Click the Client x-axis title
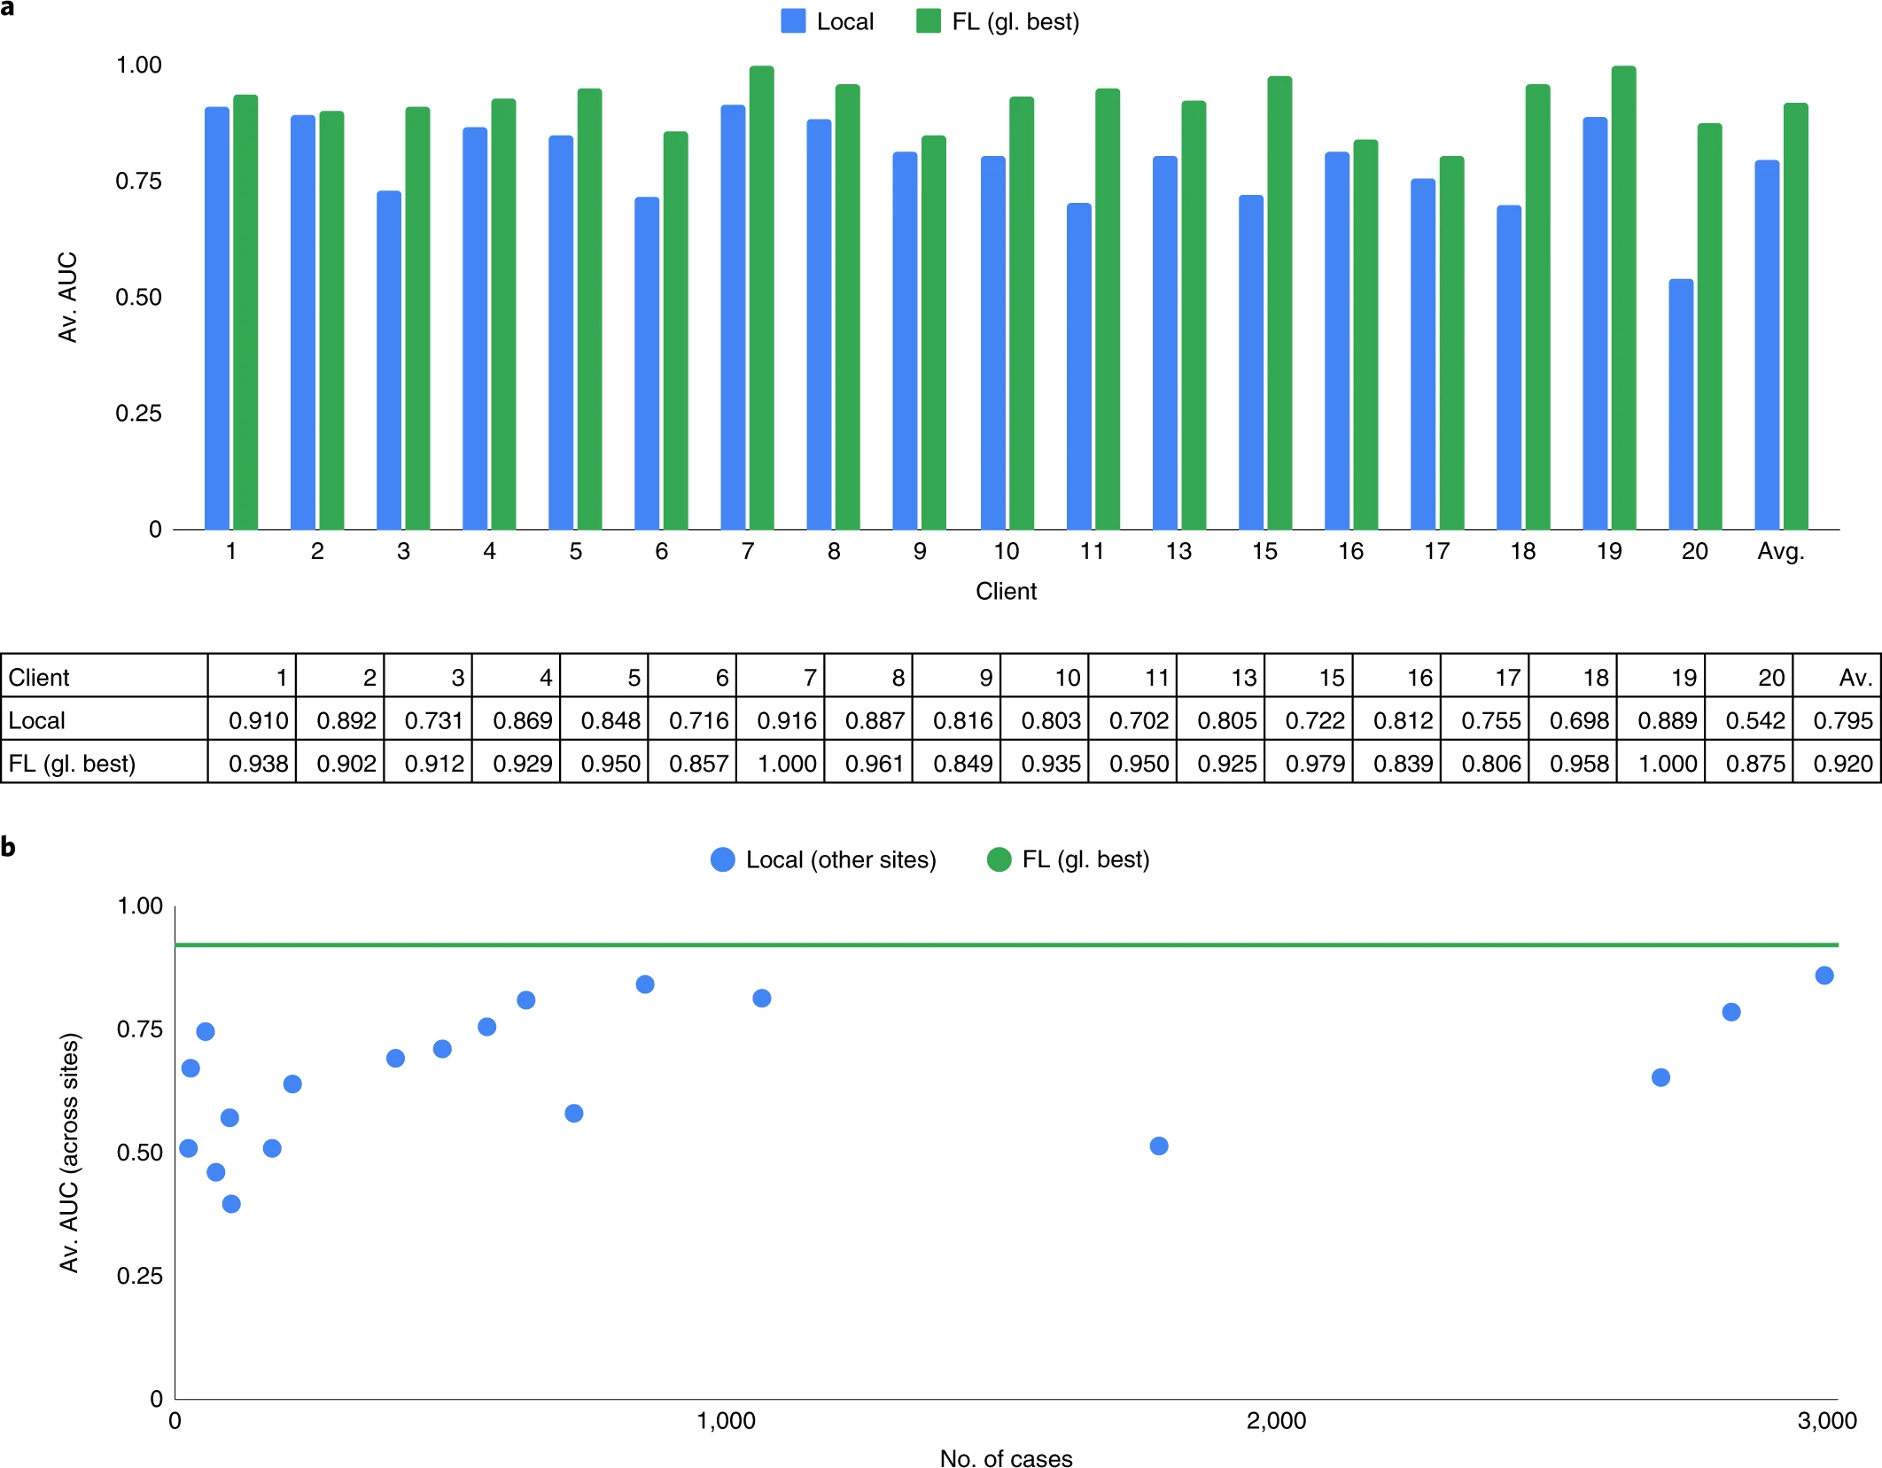The width and height of the screenshot is (1882, 1468). 1006,591
